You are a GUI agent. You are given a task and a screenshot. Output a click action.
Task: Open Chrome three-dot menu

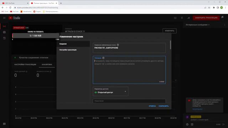click(226, 7)
